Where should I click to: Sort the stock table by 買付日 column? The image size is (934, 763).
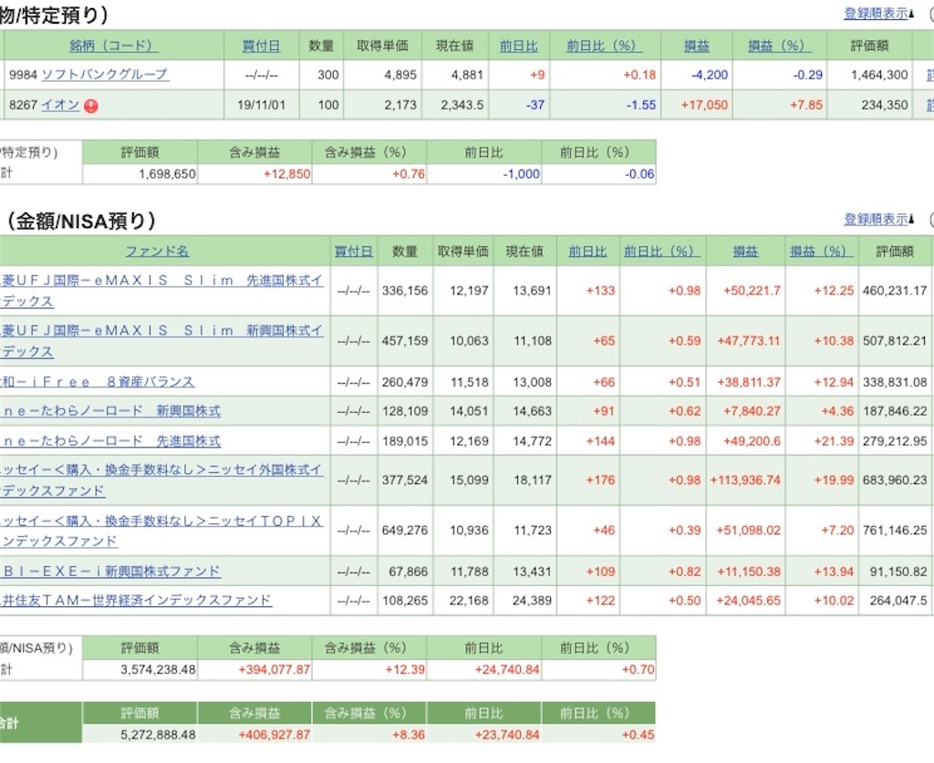263,45
